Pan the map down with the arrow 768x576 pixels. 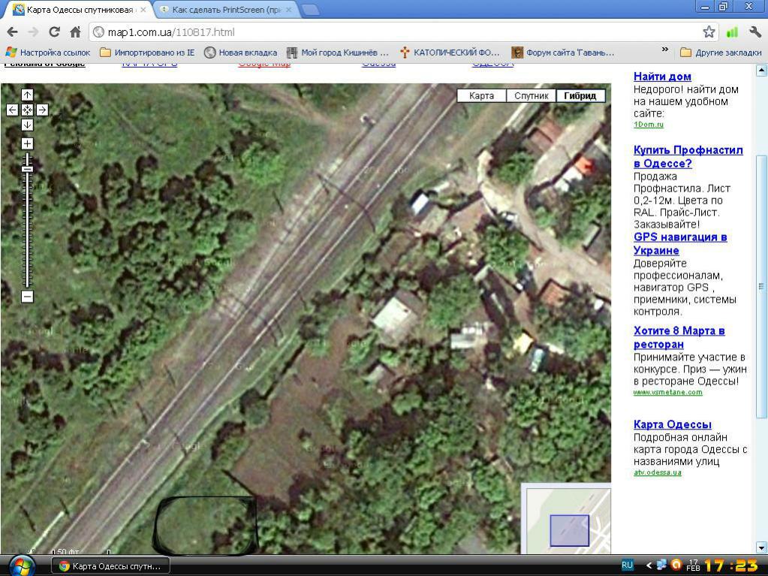click(27, 125)
